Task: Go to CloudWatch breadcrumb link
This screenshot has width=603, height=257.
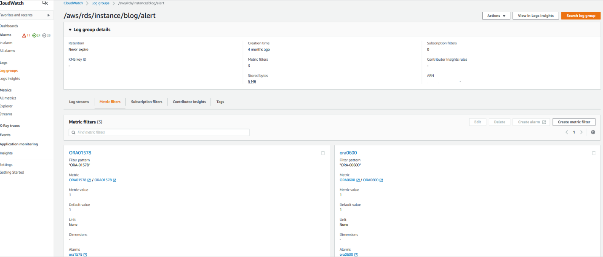Action: (73, 3)
